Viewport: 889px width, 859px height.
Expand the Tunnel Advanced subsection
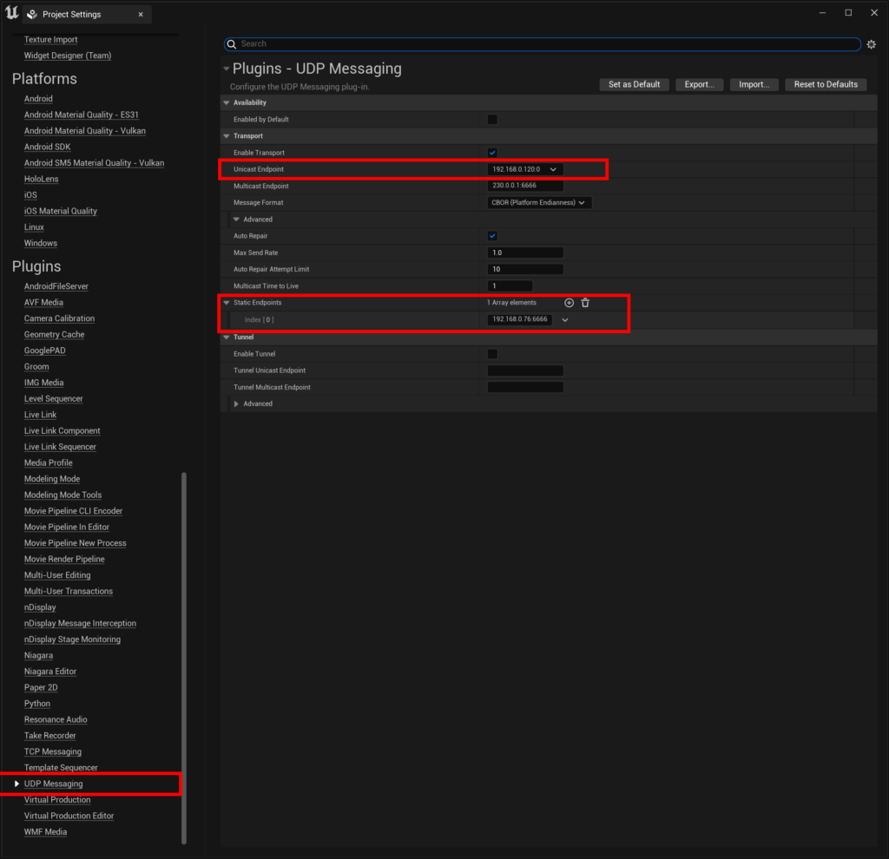point(236,404)
